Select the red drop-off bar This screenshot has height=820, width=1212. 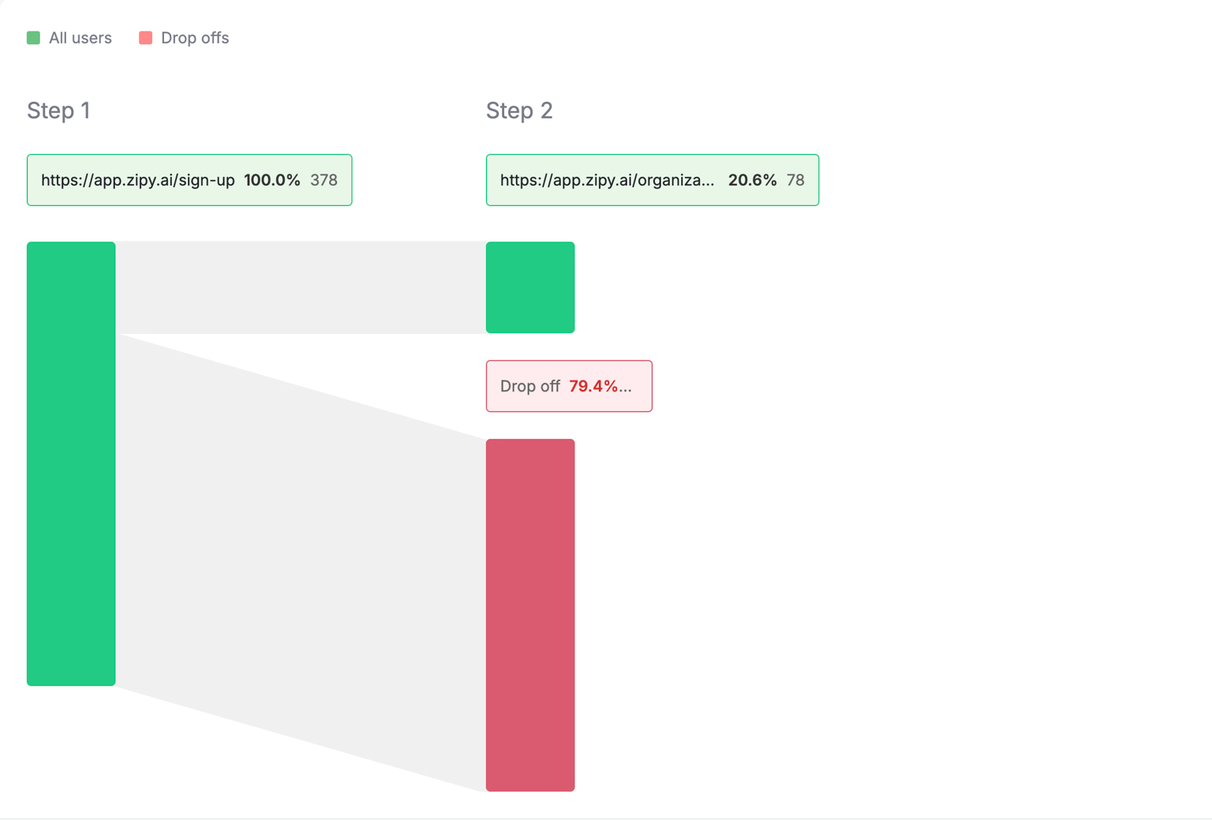click(x=530, y=615)
